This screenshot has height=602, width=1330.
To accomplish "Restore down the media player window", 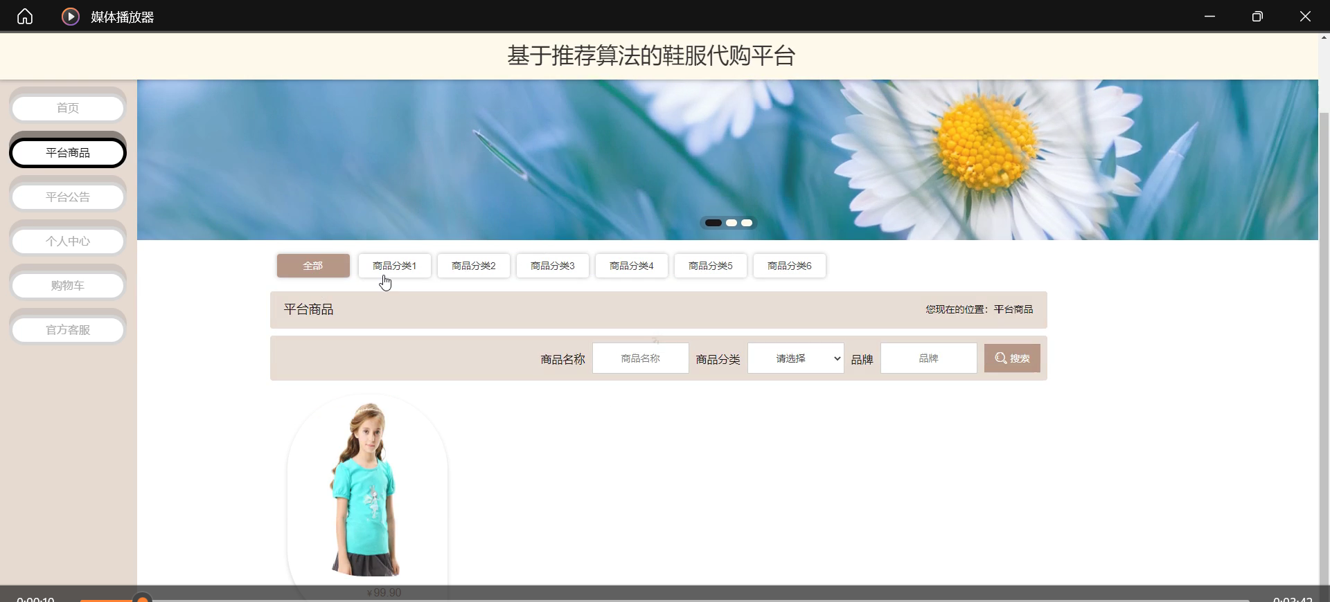I will 1257,16.
